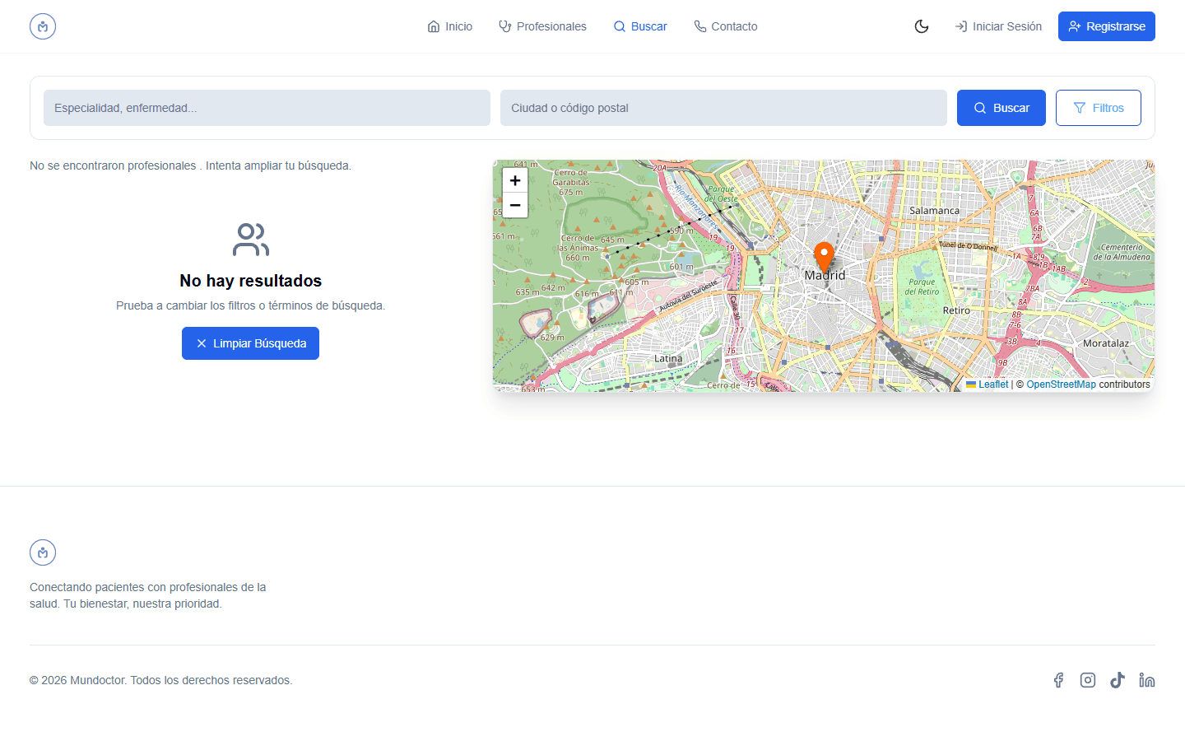The image size is (1185, 741).
Task: Select the active Buscar tab
Action: pyautogui.click(x=640, y=26)
